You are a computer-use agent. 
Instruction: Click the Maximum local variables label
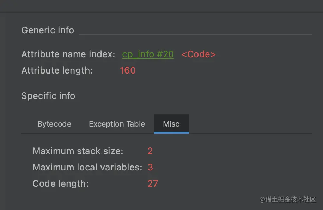point(87,167)
